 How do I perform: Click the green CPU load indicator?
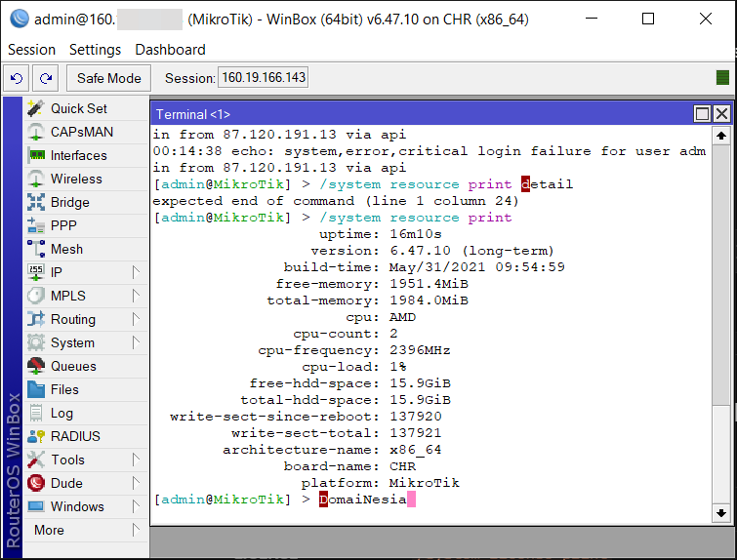[722, 77]
